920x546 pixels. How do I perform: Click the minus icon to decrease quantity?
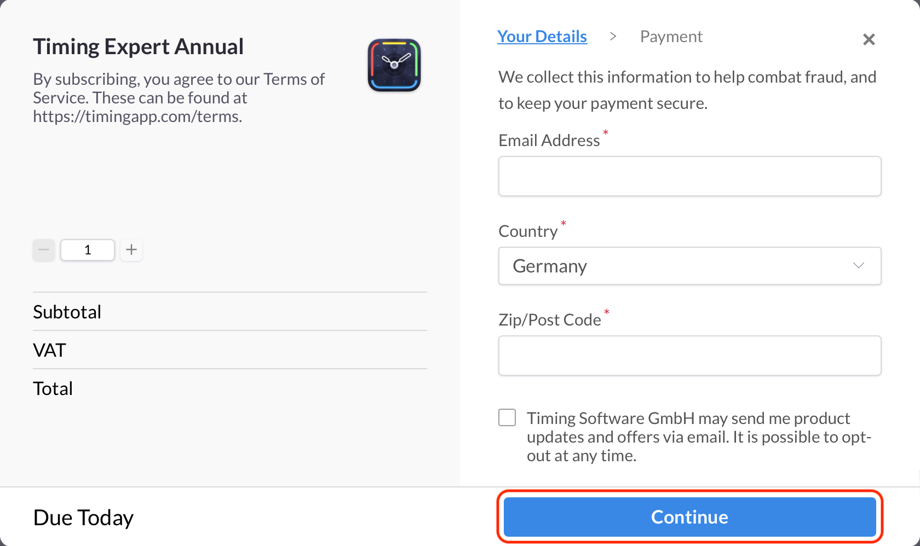(44, 249)
